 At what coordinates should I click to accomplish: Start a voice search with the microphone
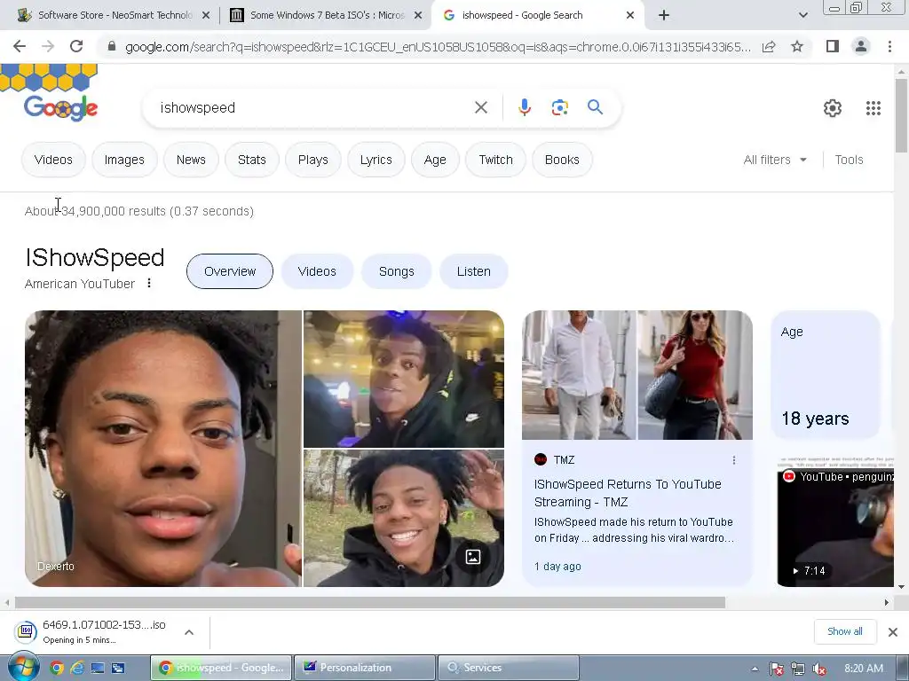click(x=524, y=107)
